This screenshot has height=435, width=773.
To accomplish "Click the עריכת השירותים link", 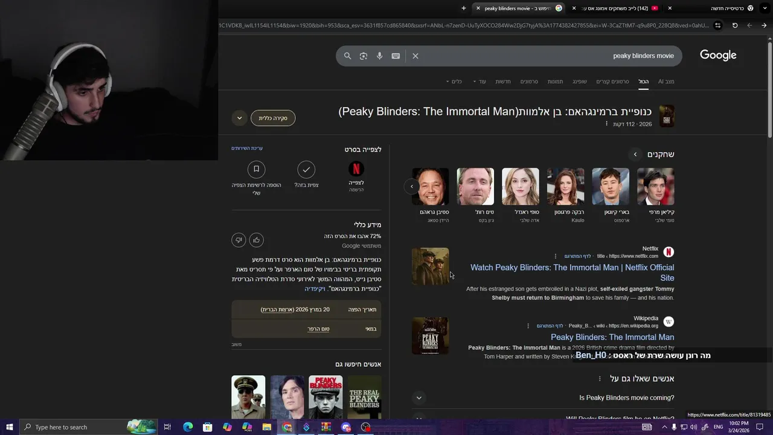I will (x=247, y=148).
